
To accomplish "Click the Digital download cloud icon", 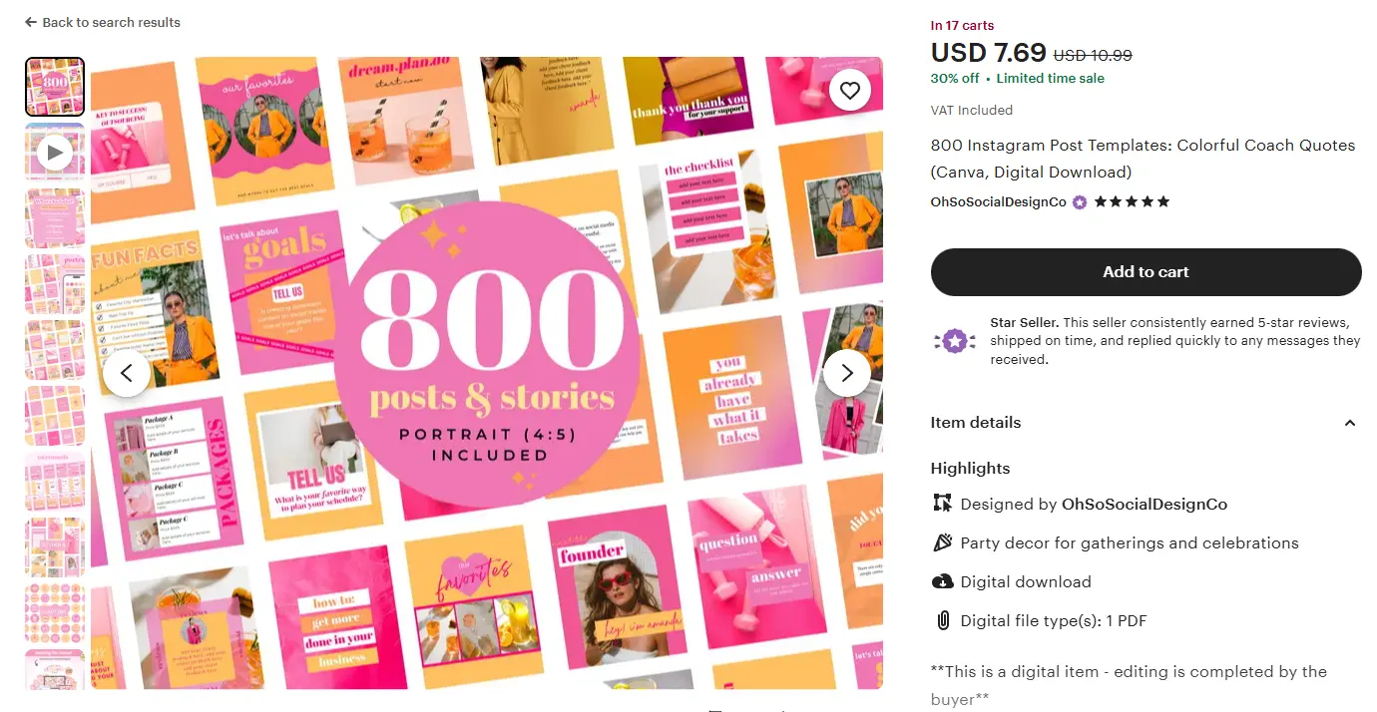I will coord(942,582).
